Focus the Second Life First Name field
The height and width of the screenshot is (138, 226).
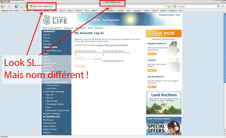88,54
